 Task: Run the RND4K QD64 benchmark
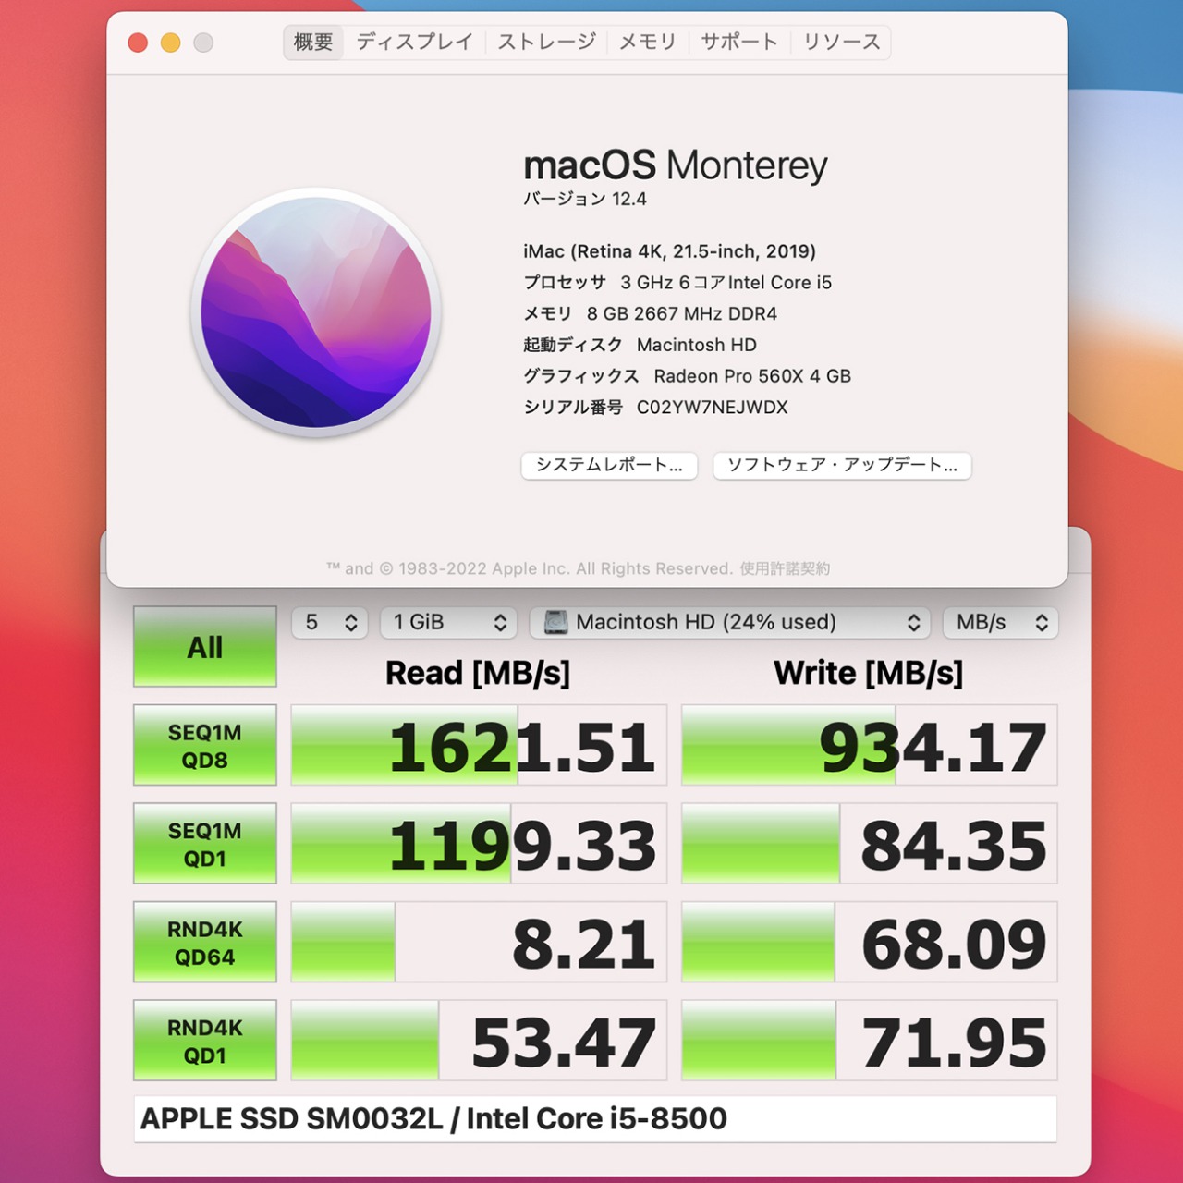pos(204,941)
